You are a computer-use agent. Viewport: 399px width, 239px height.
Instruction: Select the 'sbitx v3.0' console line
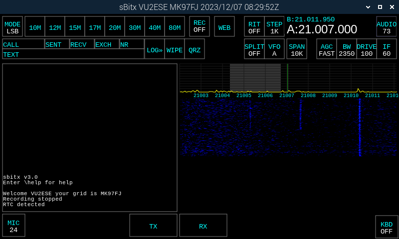tap(20, 177)
